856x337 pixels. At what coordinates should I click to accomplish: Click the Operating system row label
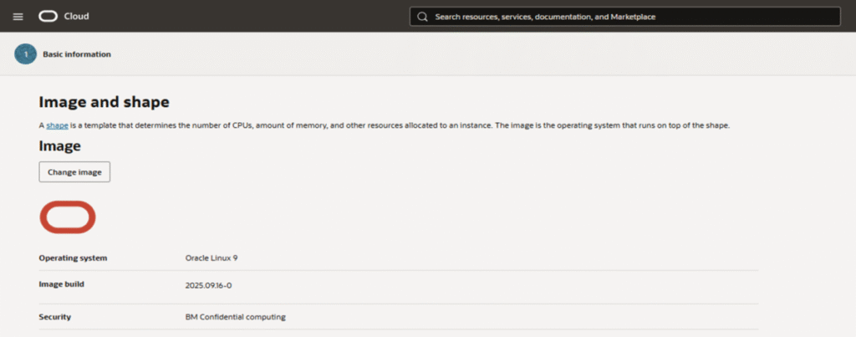[73, 258]
